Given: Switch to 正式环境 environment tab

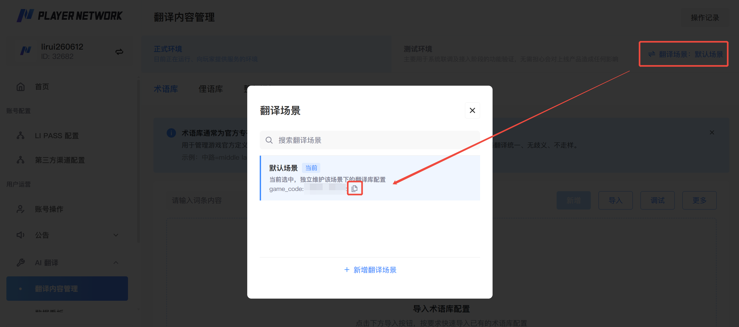Looking at the screenshot, I should pyautogui.click(x=267, y=54).
